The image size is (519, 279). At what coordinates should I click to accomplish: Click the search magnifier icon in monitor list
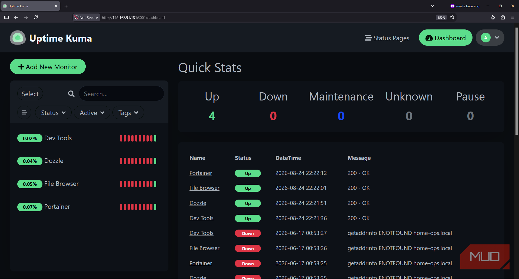coord(71,94)
